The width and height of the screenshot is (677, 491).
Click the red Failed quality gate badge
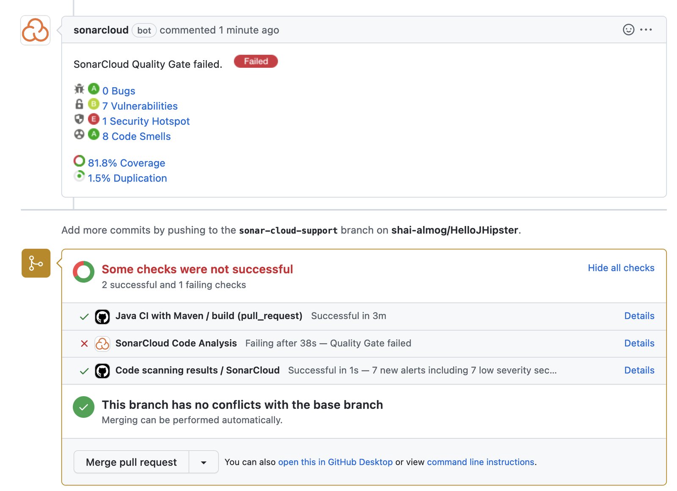(x=256, y=61)
